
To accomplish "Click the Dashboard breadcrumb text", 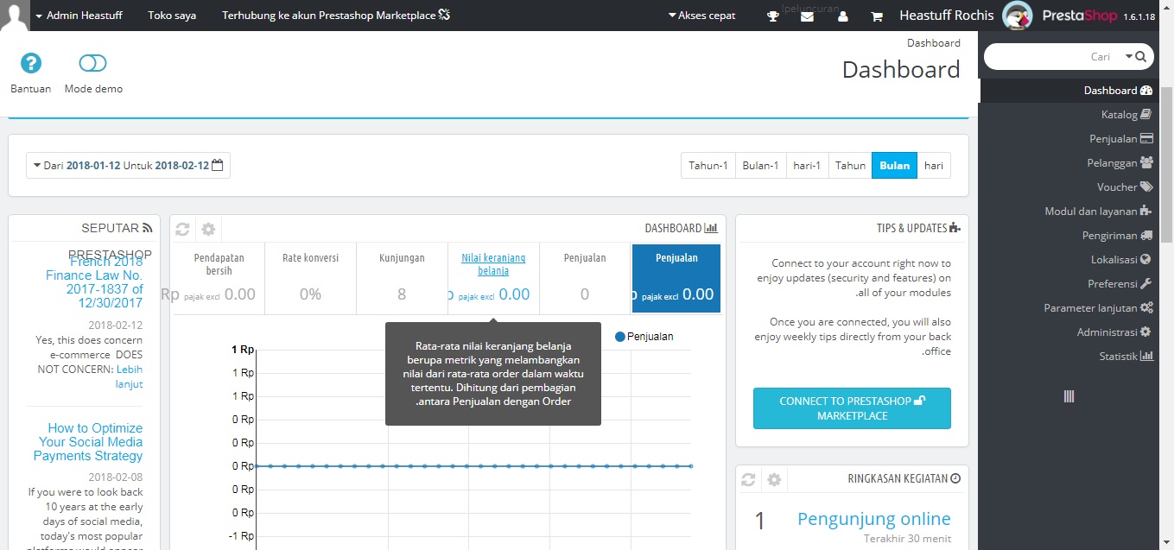I will coord(934,43).
